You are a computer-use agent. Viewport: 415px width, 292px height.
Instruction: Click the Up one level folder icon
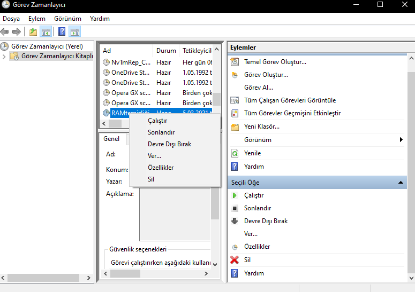(33, 32)
